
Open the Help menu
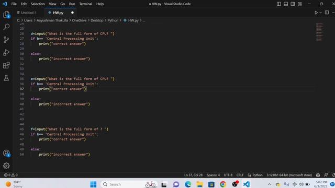coord(100,4)
